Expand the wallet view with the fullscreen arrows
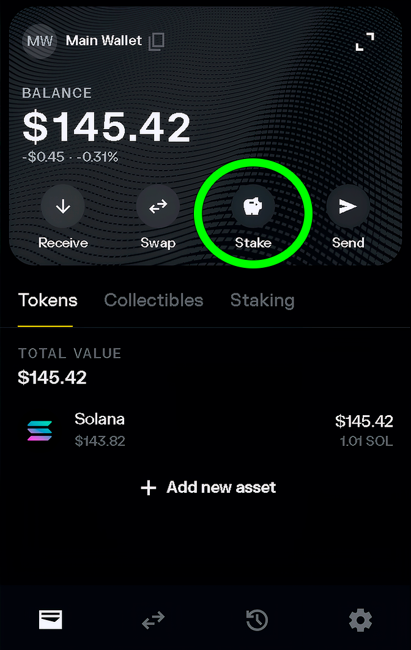This screenshot has height=650, width=411. (365, 41)
